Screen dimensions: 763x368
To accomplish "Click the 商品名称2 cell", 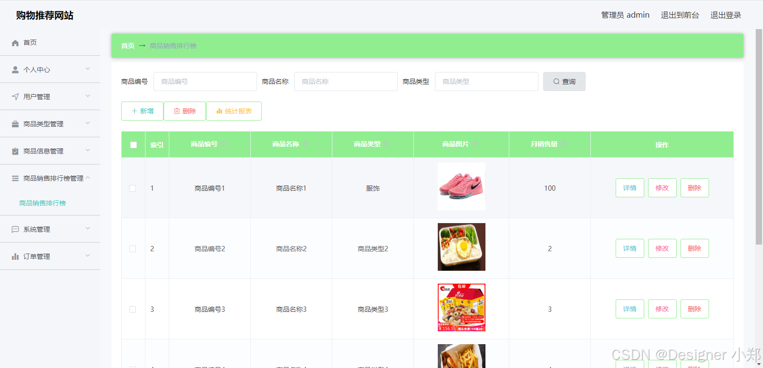I will [x=291, y=249].
